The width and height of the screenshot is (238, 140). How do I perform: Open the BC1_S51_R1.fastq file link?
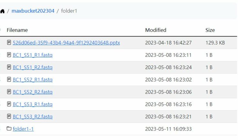[33, 55]
